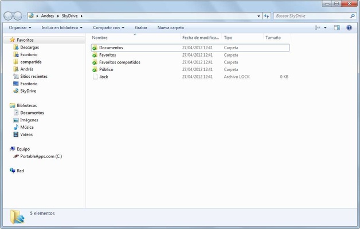
Task: Click the change view icon
Action: tap(318, 27)
